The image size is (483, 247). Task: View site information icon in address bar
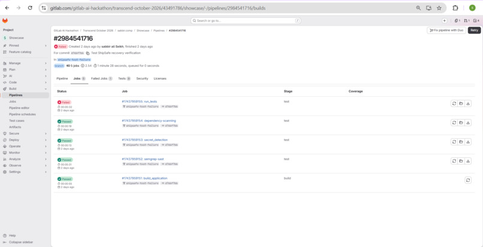[x=44, y=8]
